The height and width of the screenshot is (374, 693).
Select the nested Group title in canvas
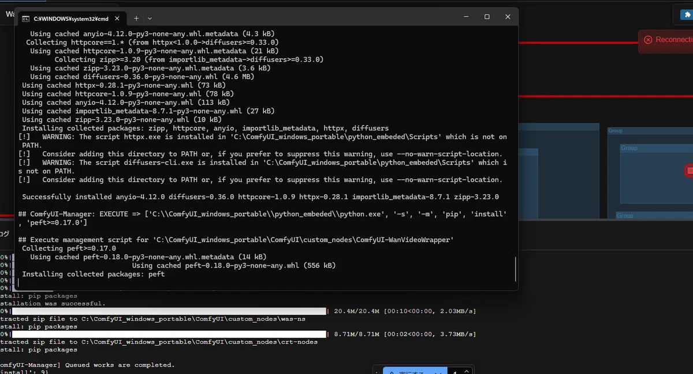coord(629,148)
